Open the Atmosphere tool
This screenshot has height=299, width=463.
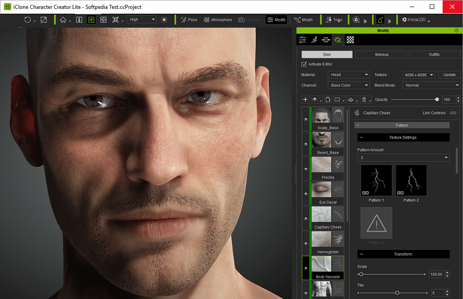tap(218, 20)
